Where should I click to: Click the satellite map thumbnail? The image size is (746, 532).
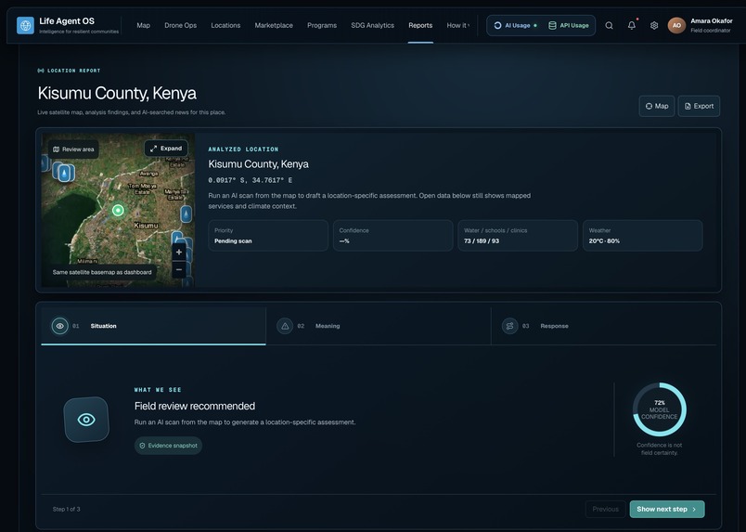[x=118, y=210]
